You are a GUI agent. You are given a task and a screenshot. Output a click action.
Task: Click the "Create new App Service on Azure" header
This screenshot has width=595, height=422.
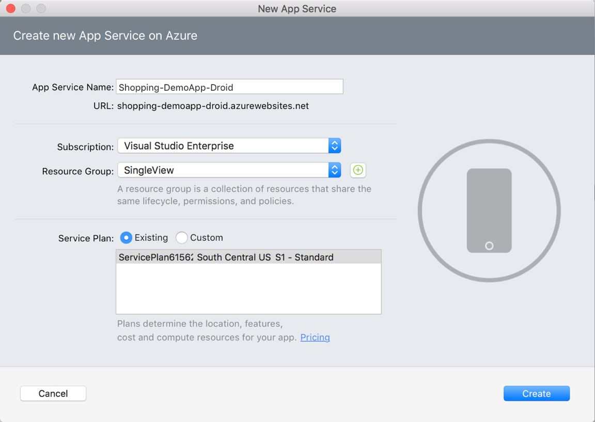(x=105, y=36)
